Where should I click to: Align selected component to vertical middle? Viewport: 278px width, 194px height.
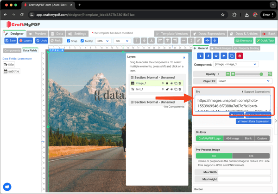click(x=144, y=41)
